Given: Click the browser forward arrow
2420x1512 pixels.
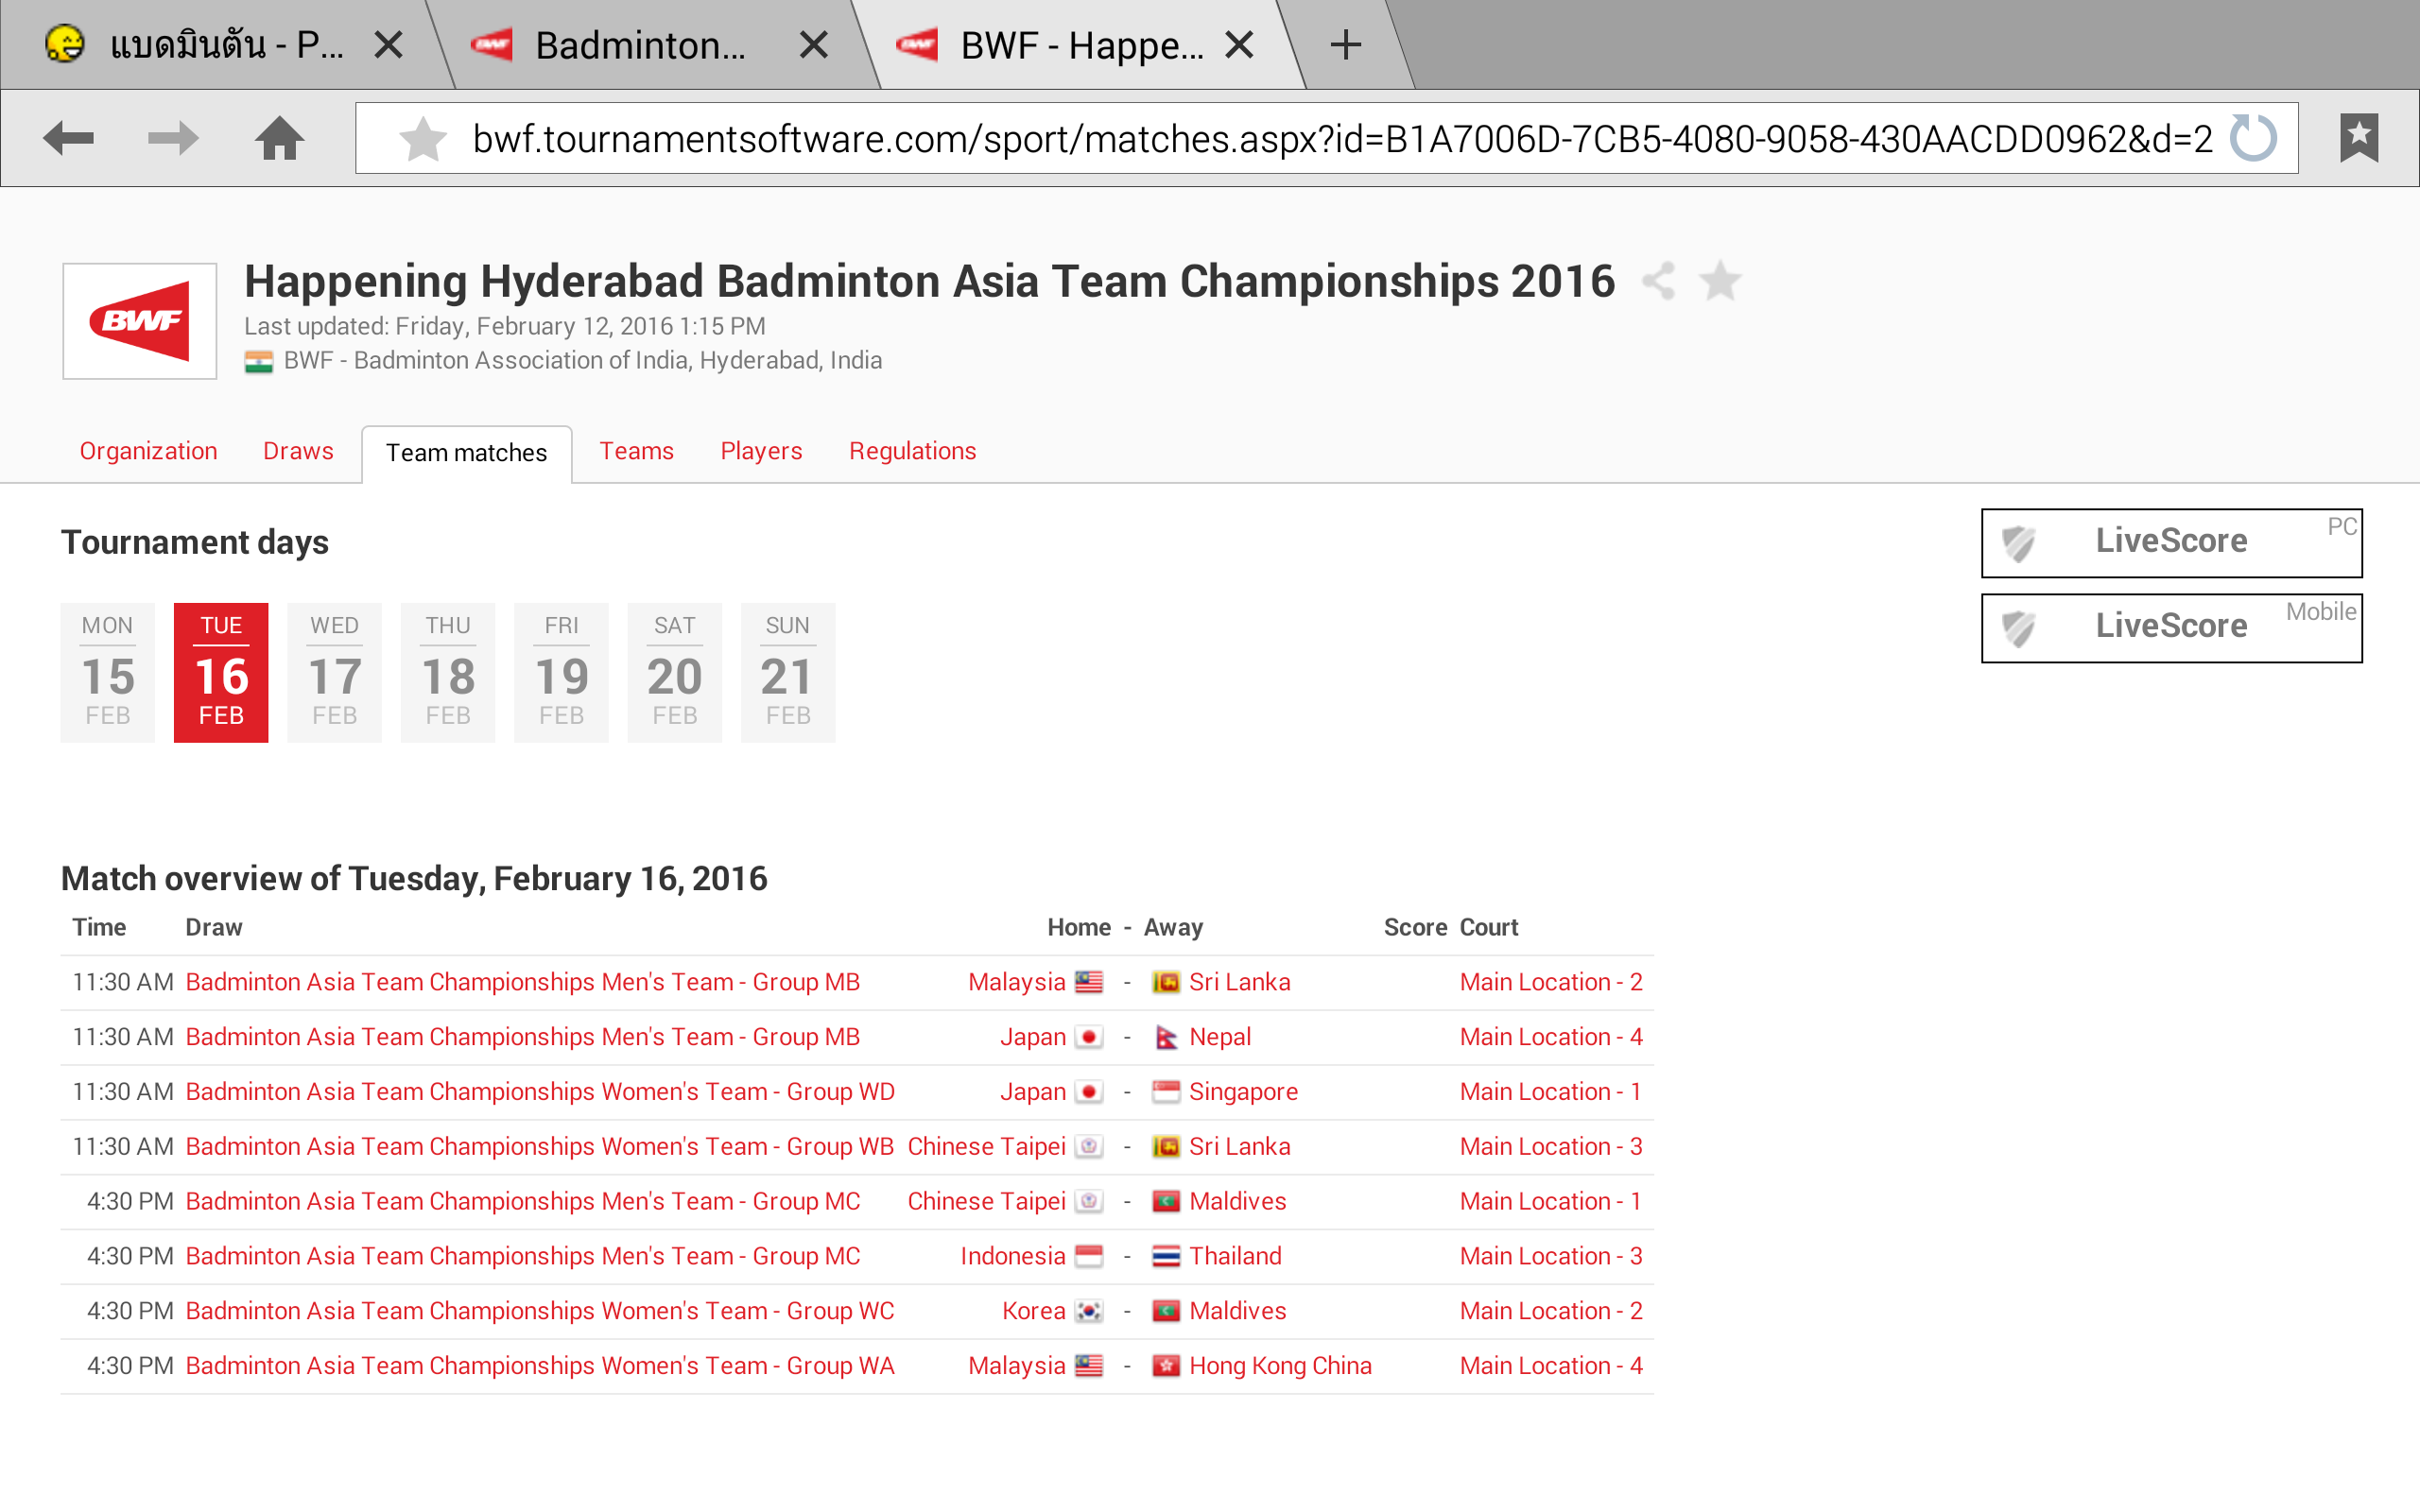Looking at the screenshot, I should pos(172,138).
